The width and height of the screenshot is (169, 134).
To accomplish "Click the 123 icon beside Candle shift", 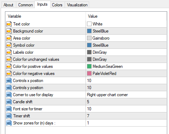I will pos(9,102).
